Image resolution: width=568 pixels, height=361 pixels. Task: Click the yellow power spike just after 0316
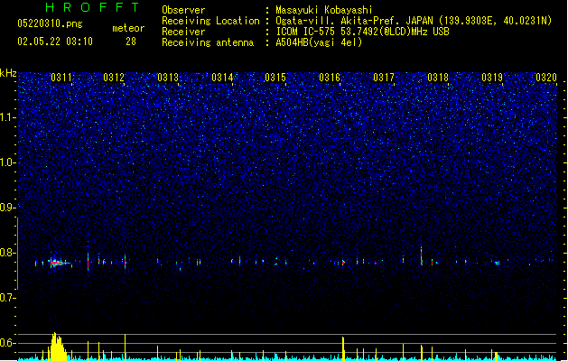tap(343, 348)
